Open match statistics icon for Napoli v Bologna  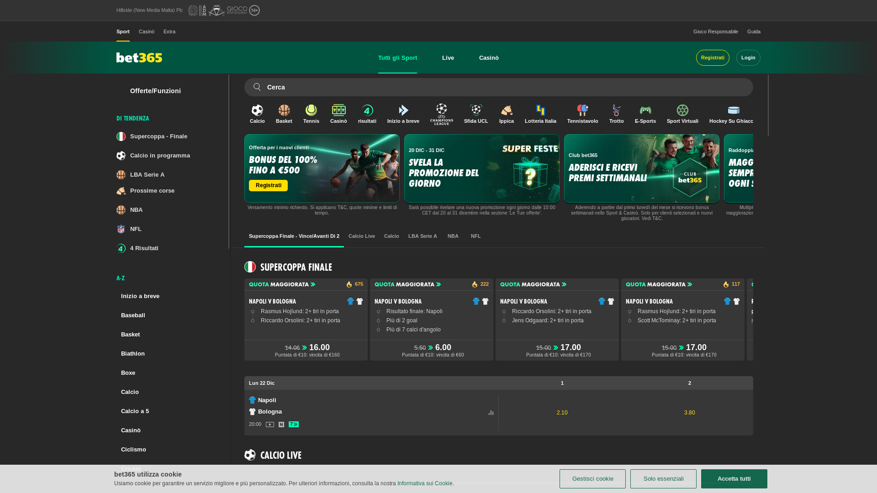click(x=491, y=413)
